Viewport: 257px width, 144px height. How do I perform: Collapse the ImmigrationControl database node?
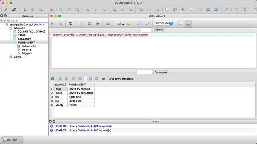pyautogui.click(x=3, y=24)
